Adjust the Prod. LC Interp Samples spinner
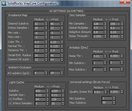The height and width of the screenshot is (111, 132). pos(63,103)
